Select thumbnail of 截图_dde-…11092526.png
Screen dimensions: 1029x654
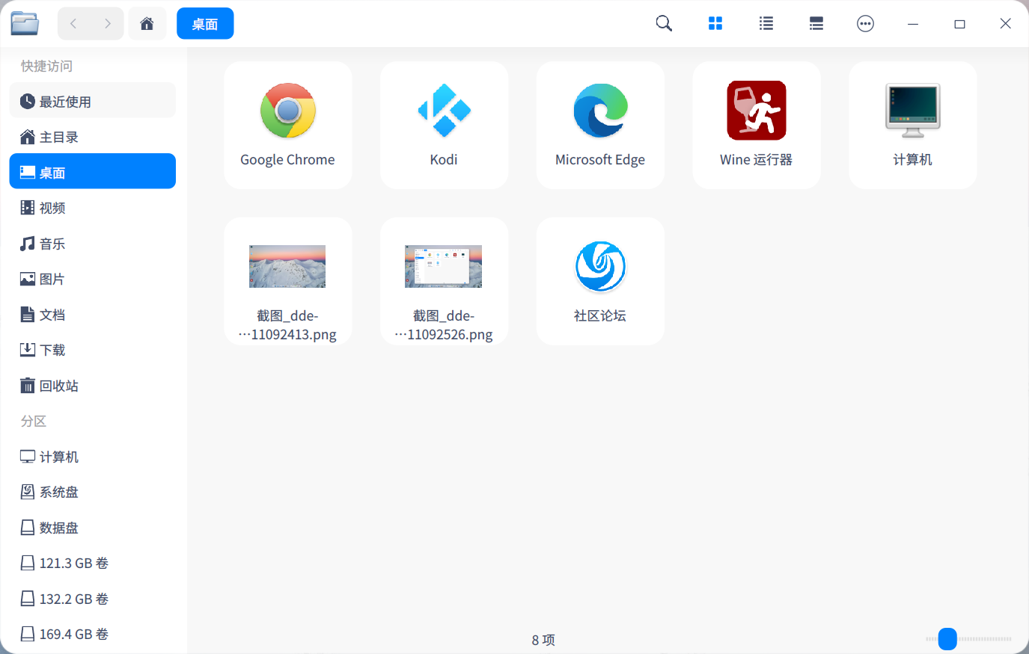(x=444, y=267)
